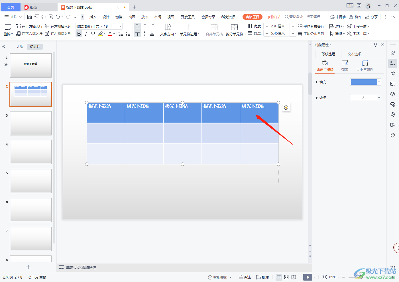Click the Redo arrow icon
The height and width of the screenshot is (282, 399).
(x=68, y=17)
